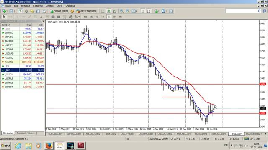This screenshot has width=268, height=150.
Task: Click the Новый ордер button
Action: 59,11
